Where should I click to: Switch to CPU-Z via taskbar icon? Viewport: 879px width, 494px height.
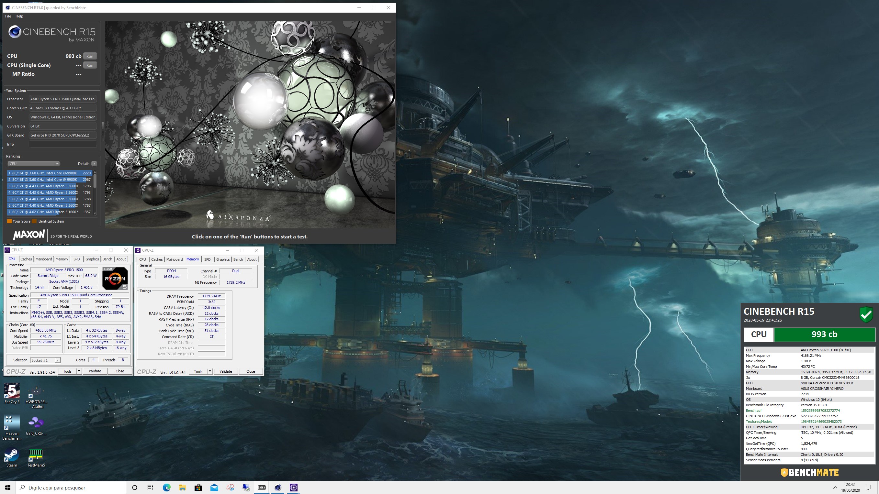[x=293, y=488]
